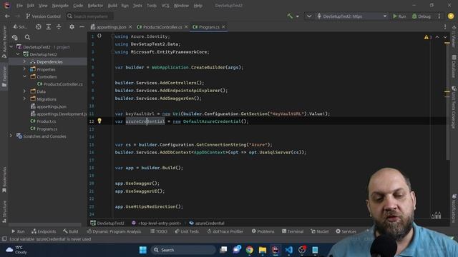Viewport: 458px width, 257px height.
Task: Click azureCredential breadcrumb item
Action: (207, 223)
